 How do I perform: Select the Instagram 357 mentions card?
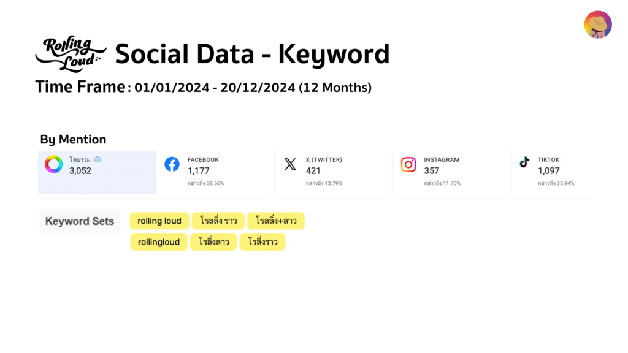click(x=452, y=172)
